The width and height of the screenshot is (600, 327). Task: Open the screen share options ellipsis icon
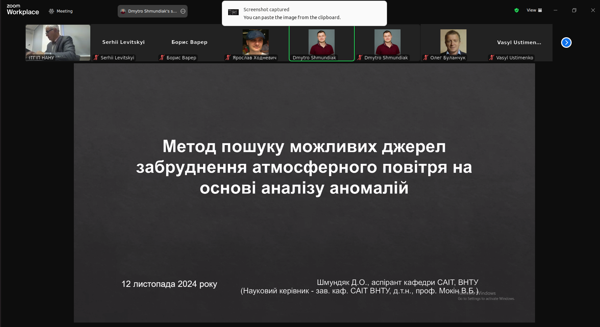[183, 11]
